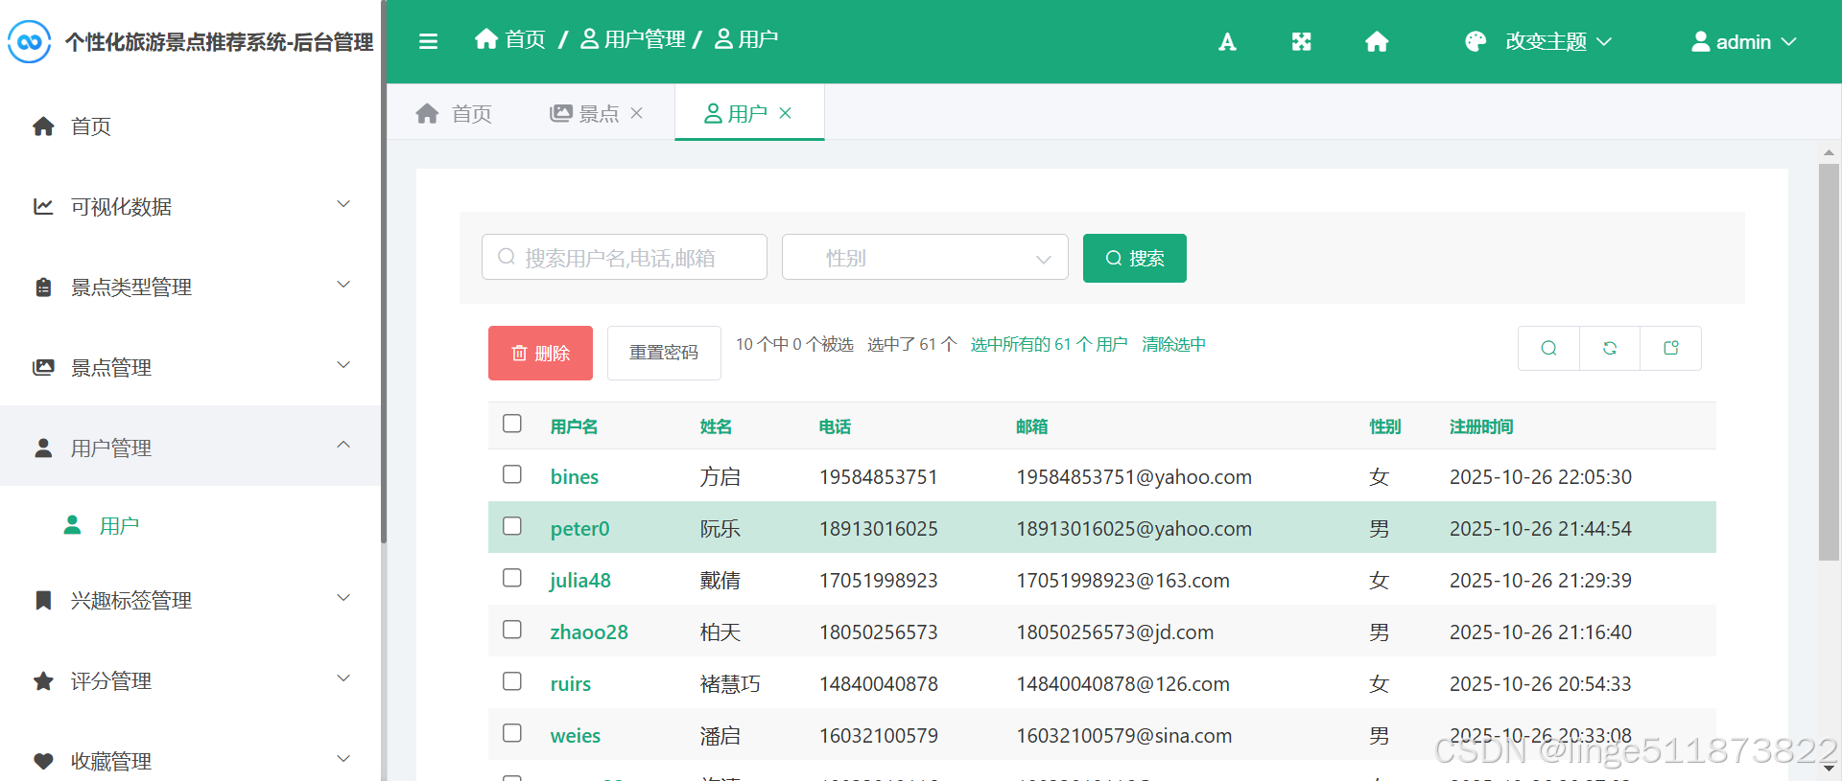Sort by the 注册时间 column header
Viewport: 1842px width, 781px height.
tap(1481, 426)
